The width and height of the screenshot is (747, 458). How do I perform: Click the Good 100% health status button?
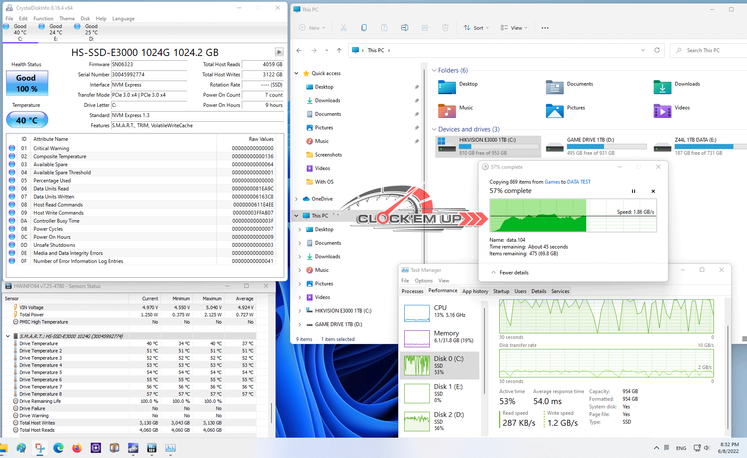point(27,83)
